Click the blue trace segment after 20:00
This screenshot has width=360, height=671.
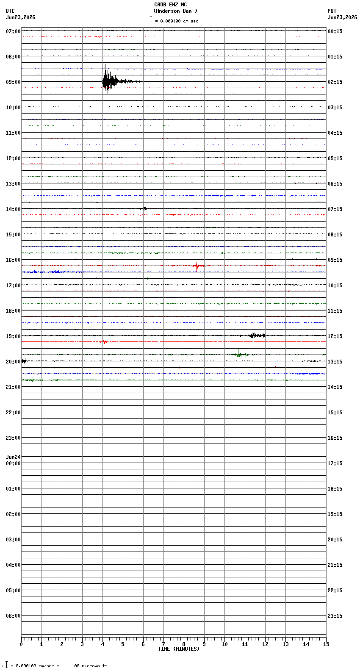[275, 374]
